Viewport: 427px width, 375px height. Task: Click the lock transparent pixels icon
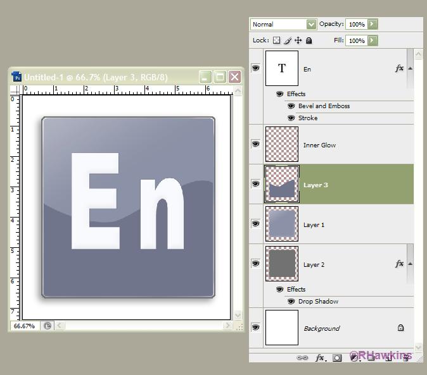point(277,40)
